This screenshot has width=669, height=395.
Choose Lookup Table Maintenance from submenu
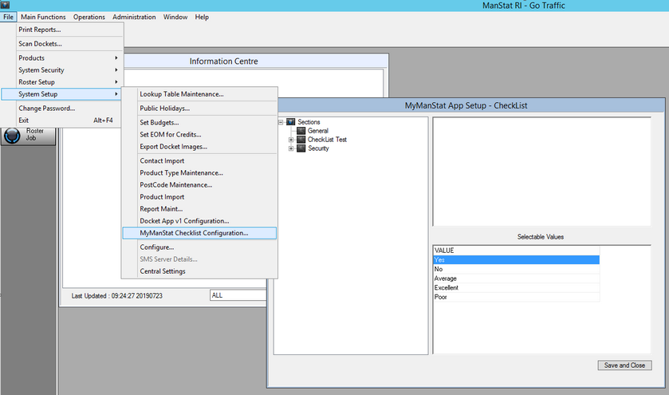point(182,93)
